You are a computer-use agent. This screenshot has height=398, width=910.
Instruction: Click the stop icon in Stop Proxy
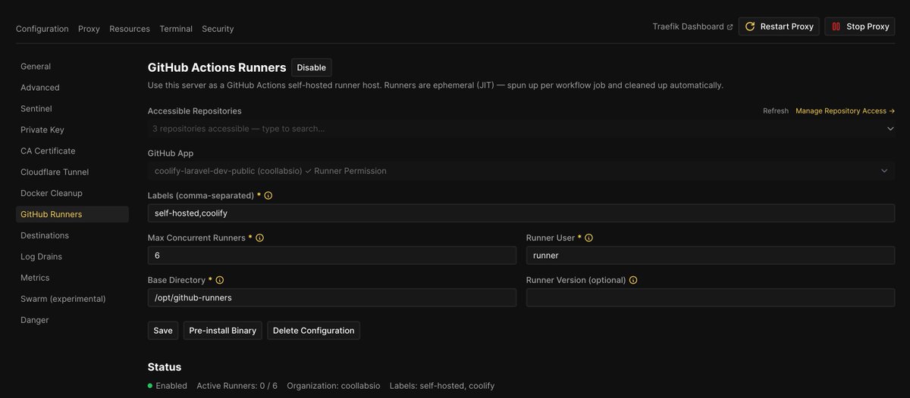click(836, 26)
